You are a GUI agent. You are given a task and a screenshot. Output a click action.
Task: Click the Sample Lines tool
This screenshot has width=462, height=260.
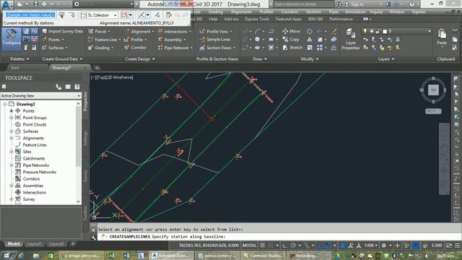215,39
